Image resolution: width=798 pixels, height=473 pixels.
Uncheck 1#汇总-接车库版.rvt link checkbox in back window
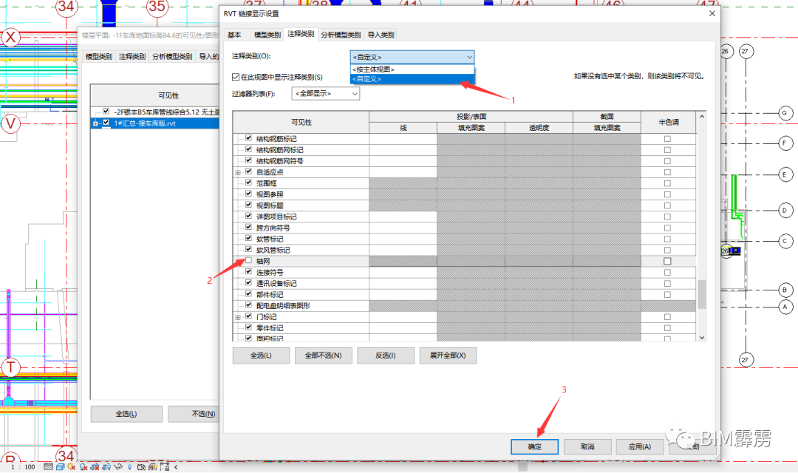point(106,123)
